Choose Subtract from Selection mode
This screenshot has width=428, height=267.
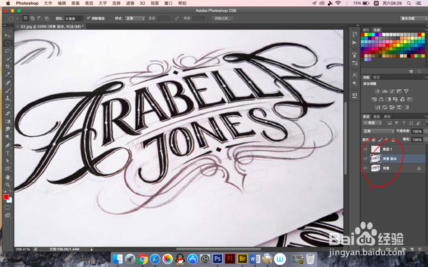pyautogui.click(x=39, y=18)
